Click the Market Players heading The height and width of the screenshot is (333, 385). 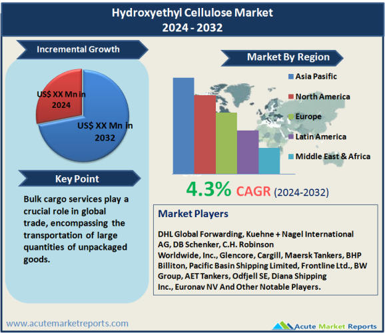tap(193, 214)
